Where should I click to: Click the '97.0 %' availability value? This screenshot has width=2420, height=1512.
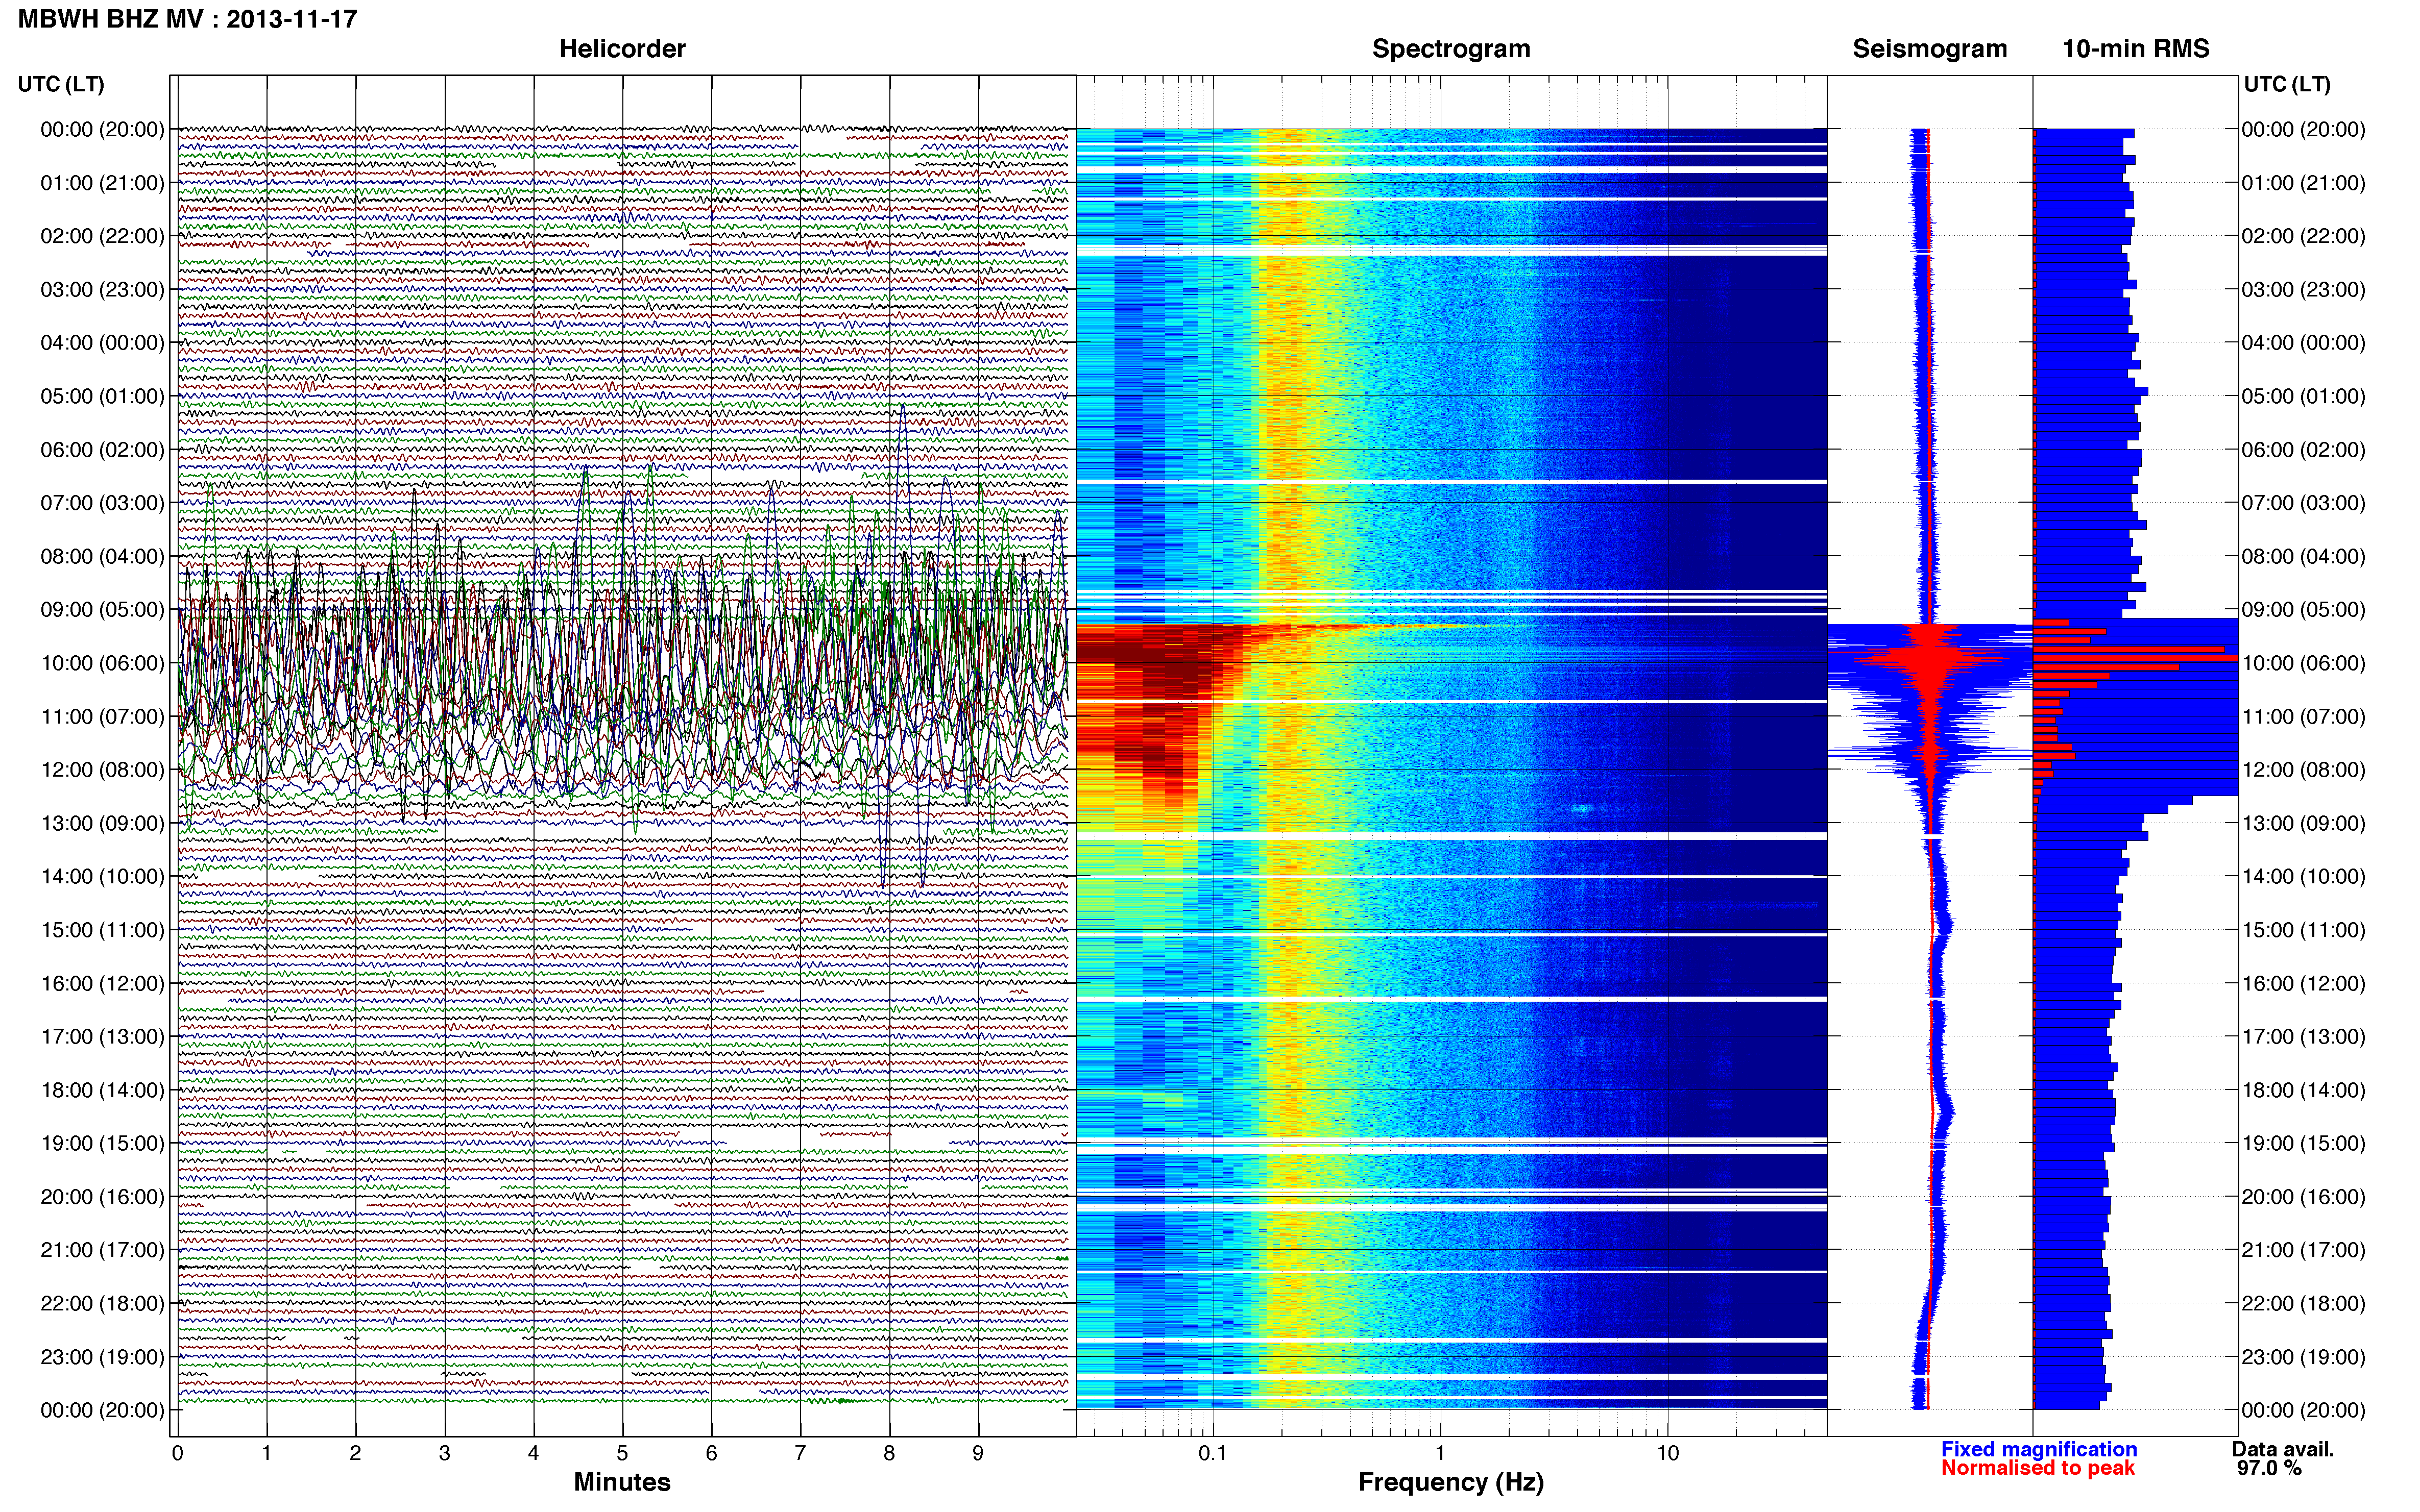2269,1468
